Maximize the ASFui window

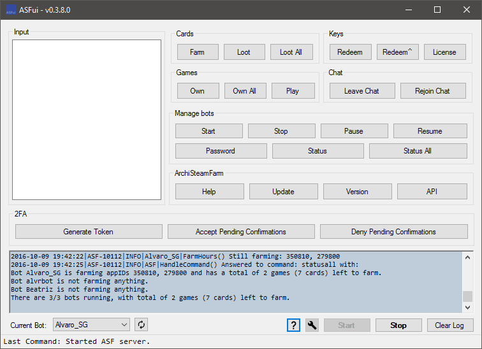click(437, 10)
